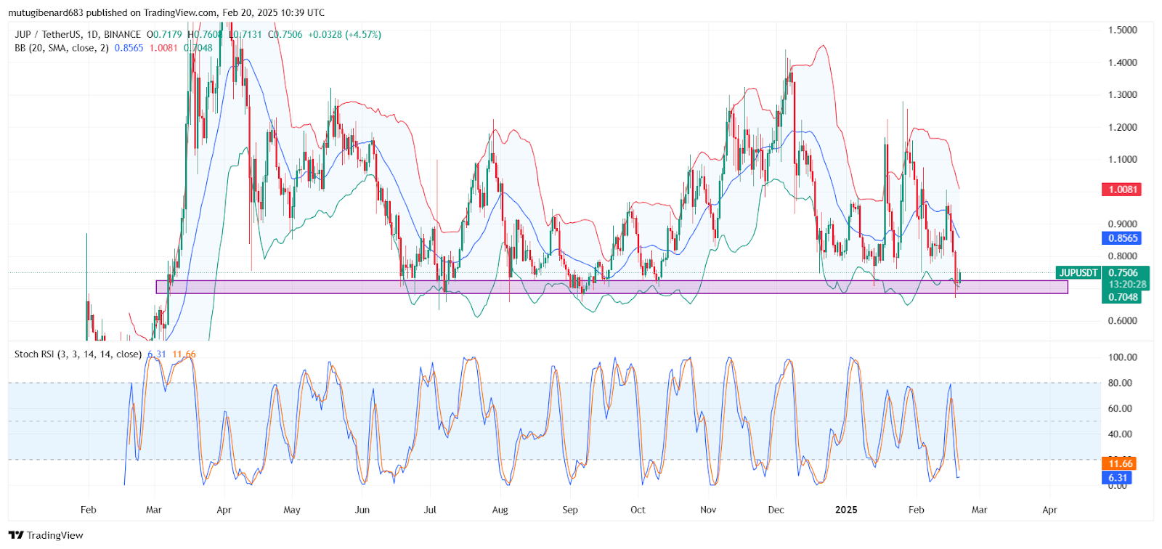Click the green 0.7048 lower band price tag
The height and width of the screenshot is (549, 1162).
1122,297
